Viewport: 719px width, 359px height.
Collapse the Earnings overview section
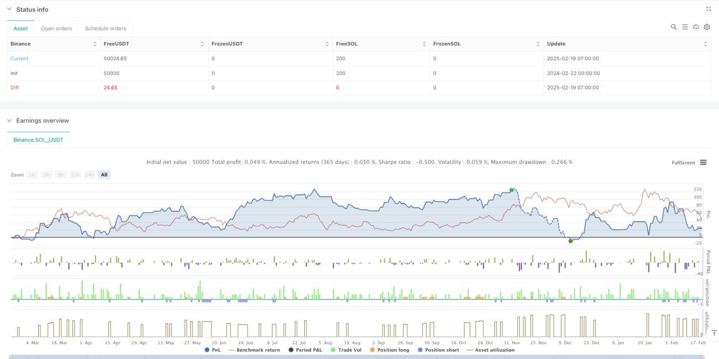point(9,120)
